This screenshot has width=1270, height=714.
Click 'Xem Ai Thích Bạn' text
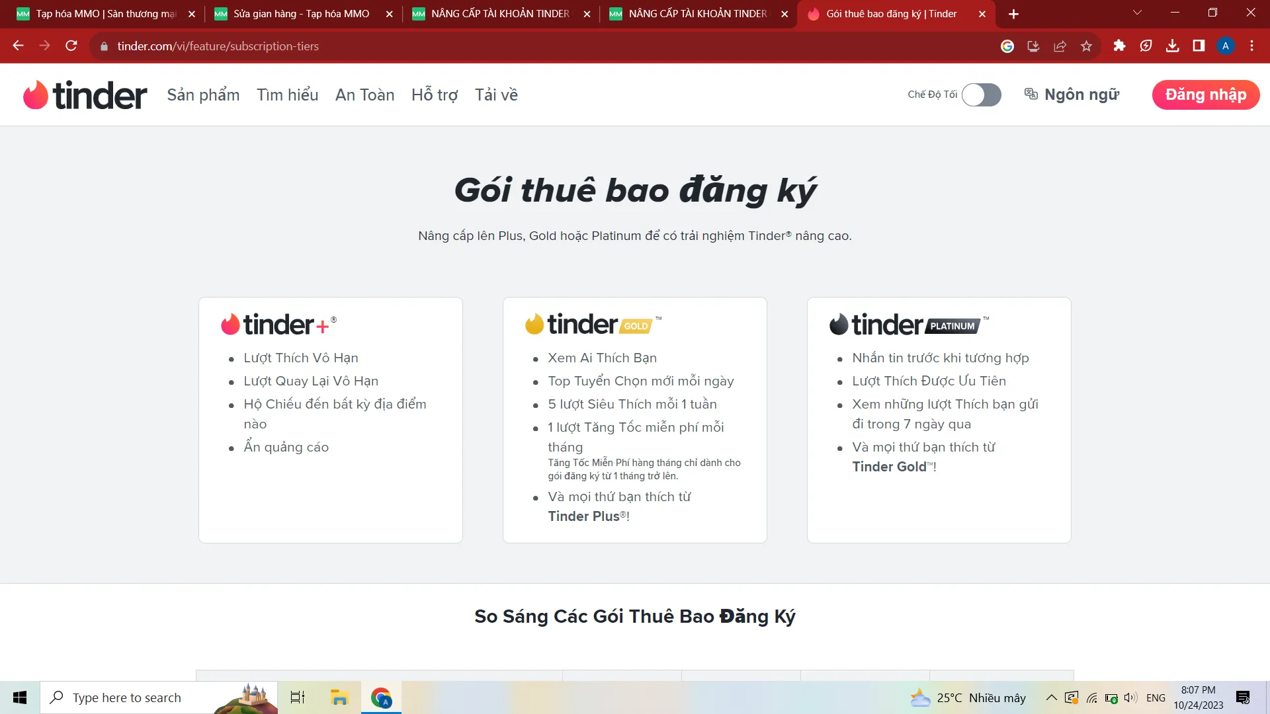tap(602, 358)
